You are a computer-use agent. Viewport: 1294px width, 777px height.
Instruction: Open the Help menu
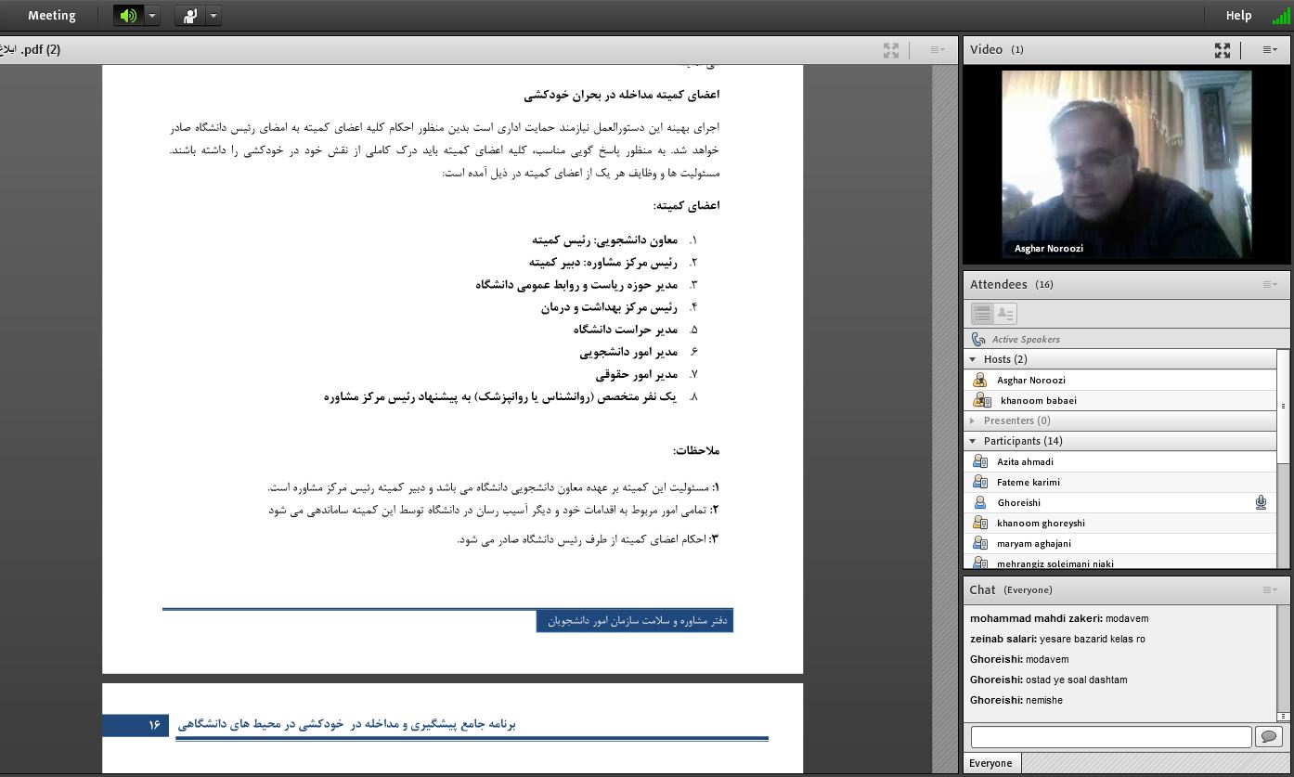(1238, 16)
